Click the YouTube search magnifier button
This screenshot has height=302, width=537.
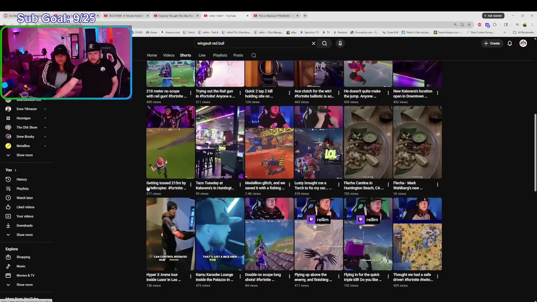324,43
